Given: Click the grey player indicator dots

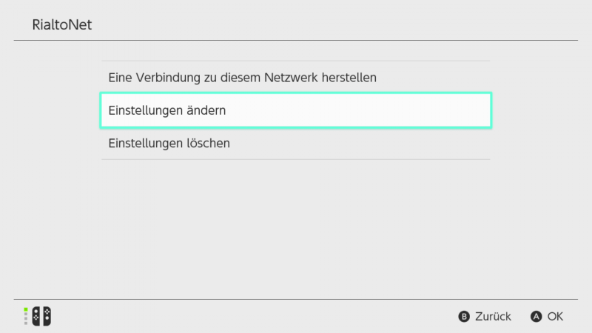Looking at the screenshot, I should (26, 319).
